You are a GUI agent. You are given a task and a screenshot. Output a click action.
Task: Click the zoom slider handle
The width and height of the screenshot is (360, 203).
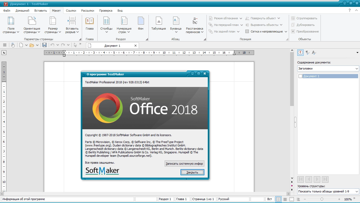[322, 199]
